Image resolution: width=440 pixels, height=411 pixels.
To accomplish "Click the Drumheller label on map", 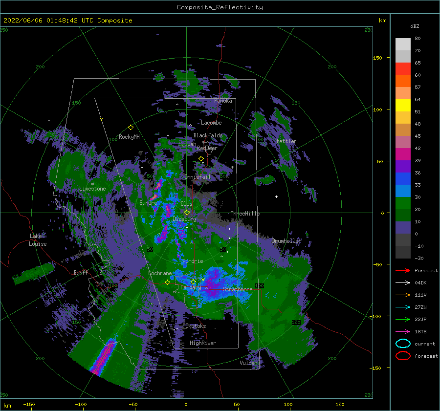I will click(x=286, y=241).
